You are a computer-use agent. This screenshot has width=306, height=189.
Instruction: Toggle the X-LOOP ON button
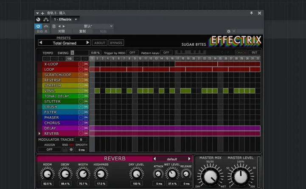[86, 64]
